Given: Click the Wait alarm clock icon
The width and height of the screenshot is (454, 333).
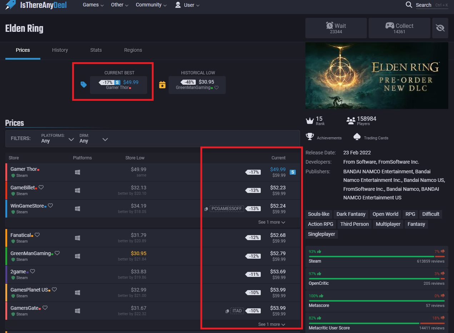Looking at the screenshot, I should (x=329, y=25).
